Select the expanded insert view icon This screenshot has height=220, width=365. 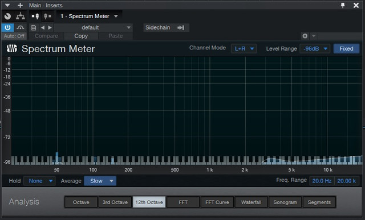pyautogui.click(x=35, y=16)
